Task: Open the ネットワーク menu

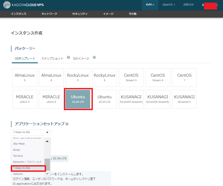Action: [49, 14]
